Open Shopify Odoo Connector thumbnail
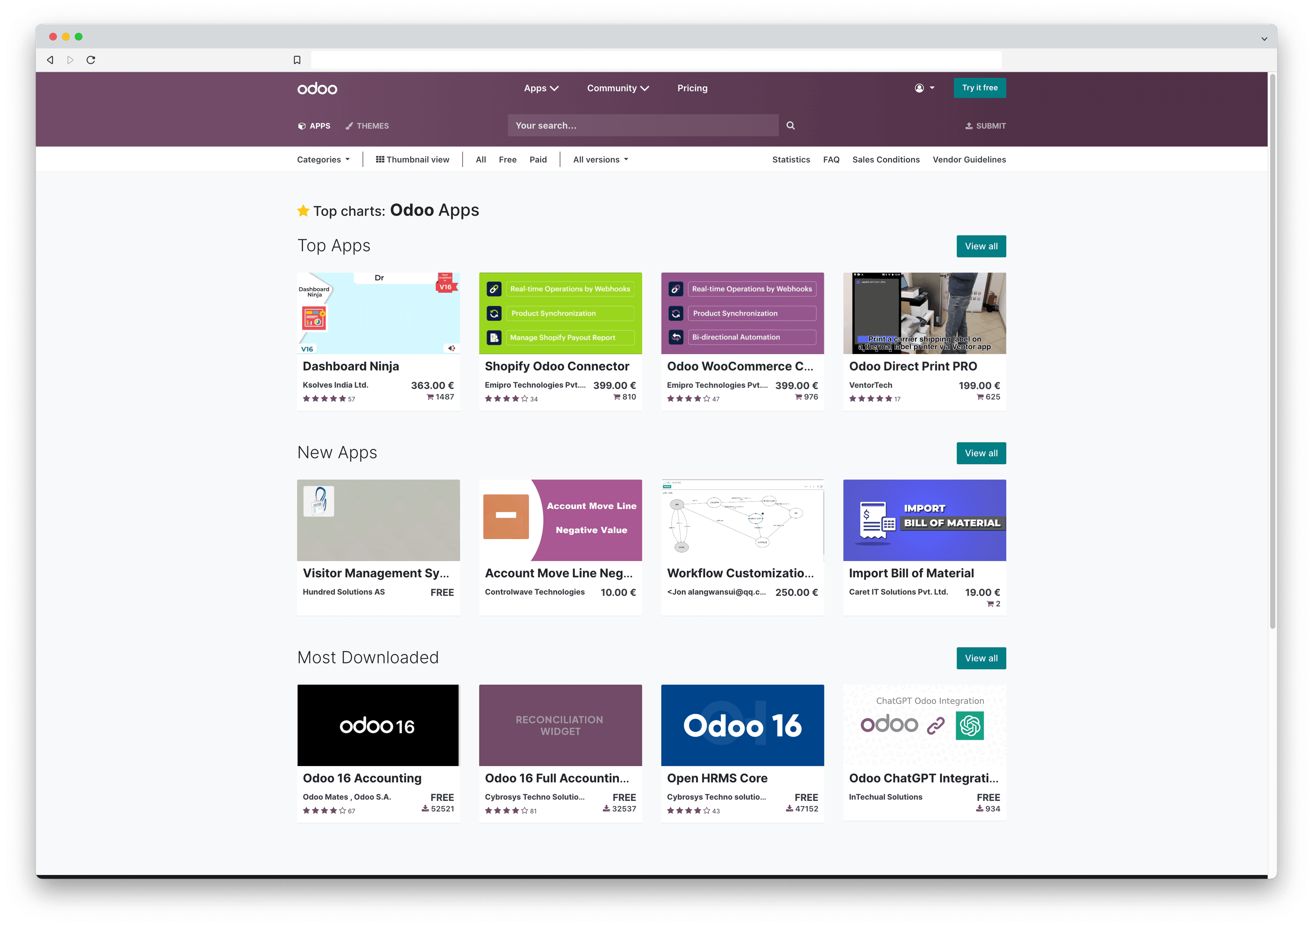The height and width of the screenshot is (926, 1313). click(x=560, y=313)
